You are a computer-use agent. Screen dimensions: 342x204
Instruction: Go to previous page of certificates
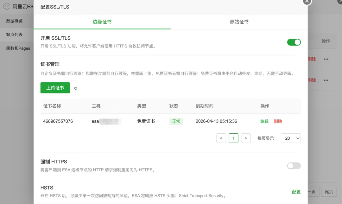(x=221, y=138)
